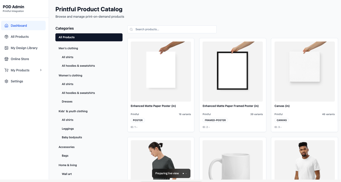Click the package icon beside All Products
This screenshot has width=341, height=182.
coord(6,37)
